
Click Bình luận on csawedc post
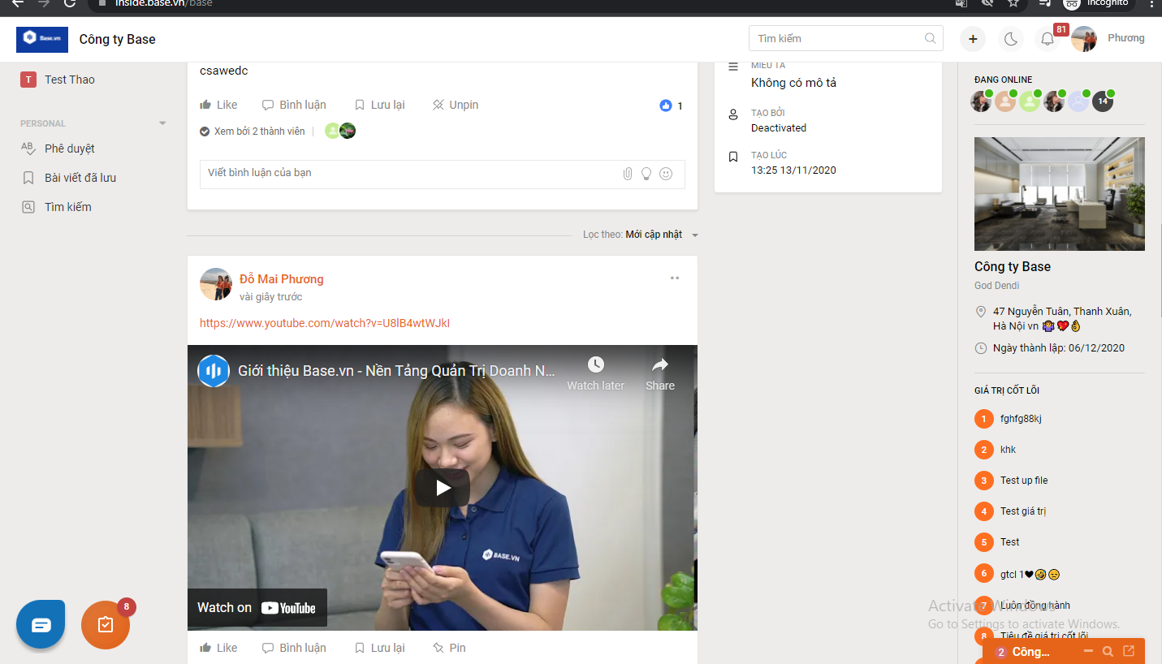[294, 105]
